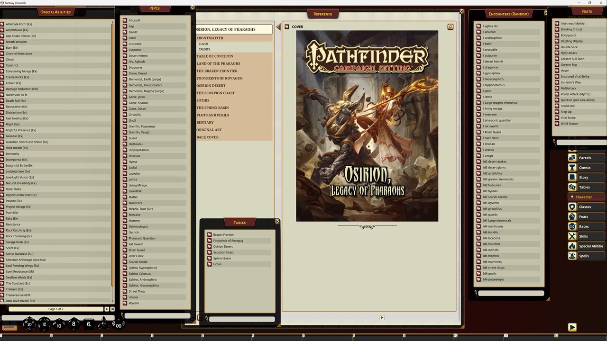Click the Modifier box
This screenshot has width=607, height=341.
(x=9, y=327)
